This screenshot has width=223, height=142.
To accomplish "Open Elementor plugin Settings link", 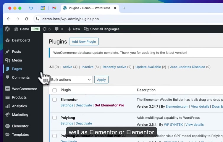I will (x=67, y=105).
